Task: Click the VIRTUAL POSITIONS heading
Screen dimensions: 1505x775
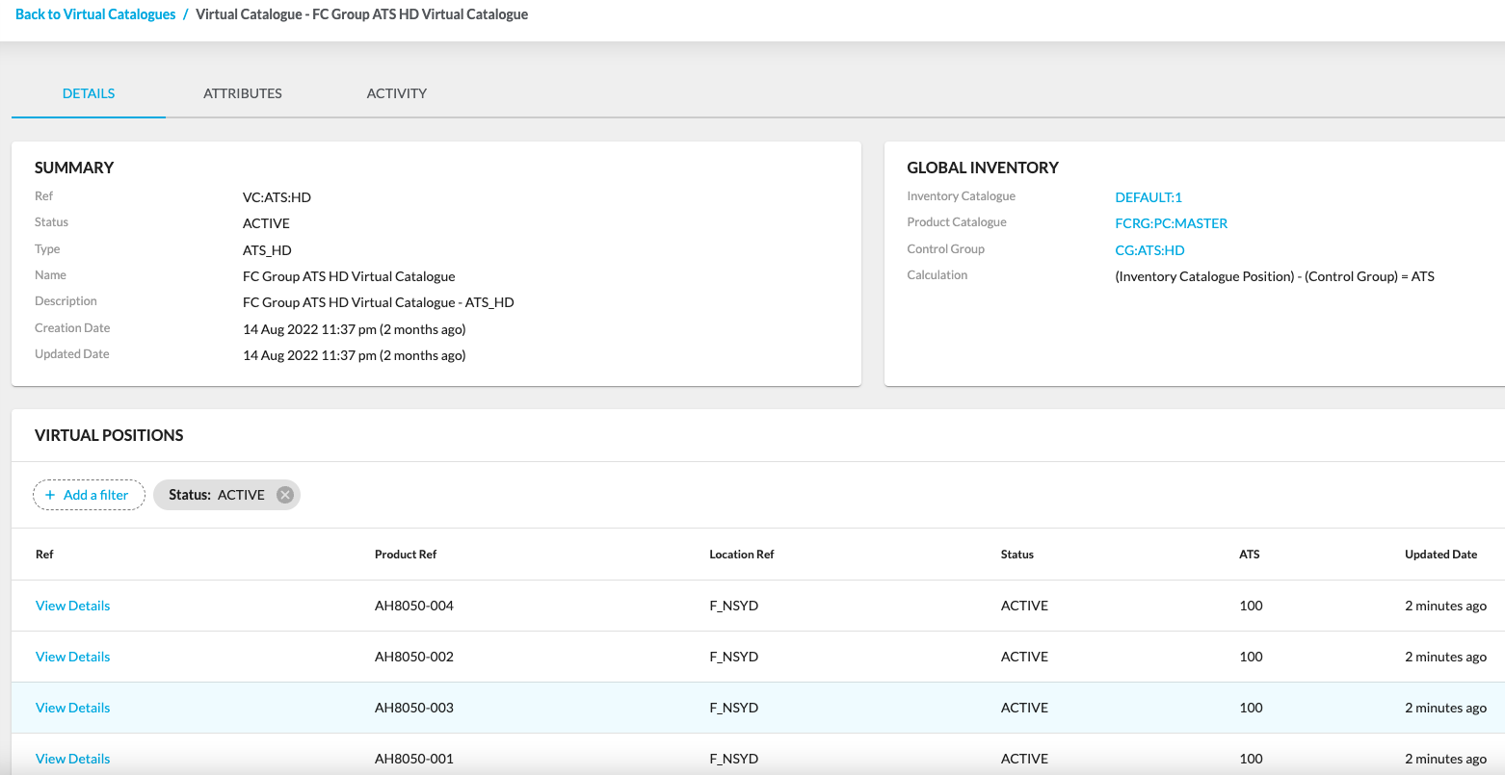Action: [109, 435]
